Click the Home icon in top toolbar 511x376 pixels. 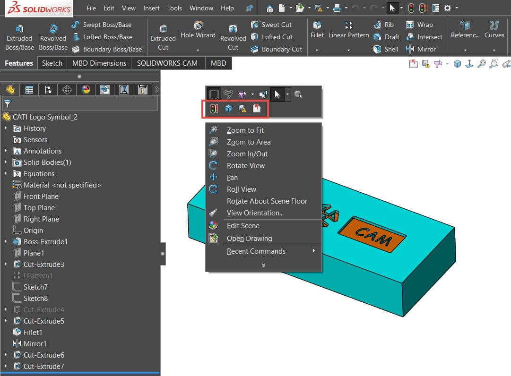coord(269,8)
